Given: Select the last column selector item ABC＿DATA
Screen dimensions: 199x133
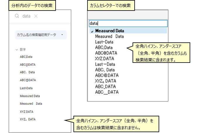Looking at the screenshot, I should [107, 92].
